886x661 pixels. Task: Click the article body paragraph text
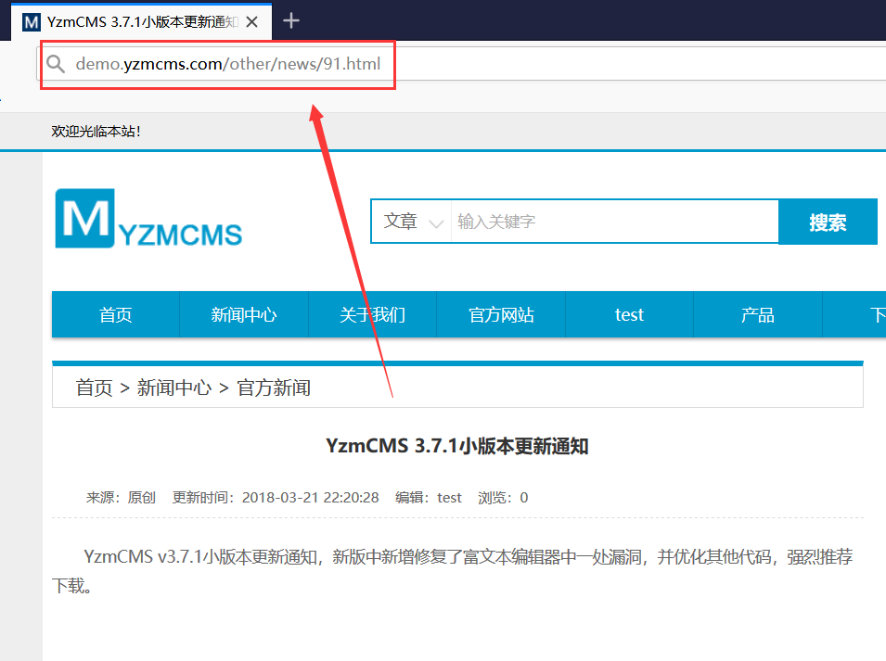click(x=452, y=571)
